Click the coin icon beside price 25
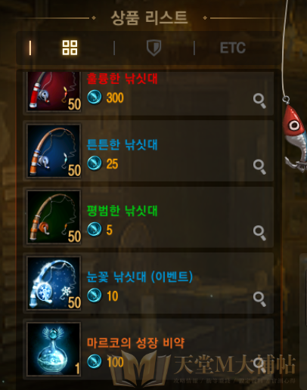 [x=95, y=163]
